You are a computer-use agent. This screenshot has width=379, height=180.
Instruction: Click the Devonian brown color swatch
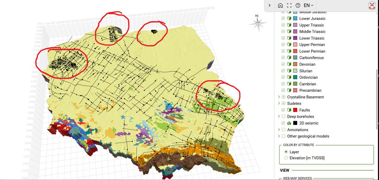click(x=295, y=64)
